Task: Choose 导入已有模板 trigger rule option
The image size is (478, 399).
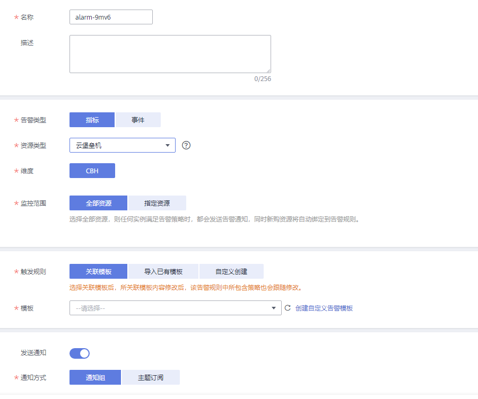Action: 163,271
